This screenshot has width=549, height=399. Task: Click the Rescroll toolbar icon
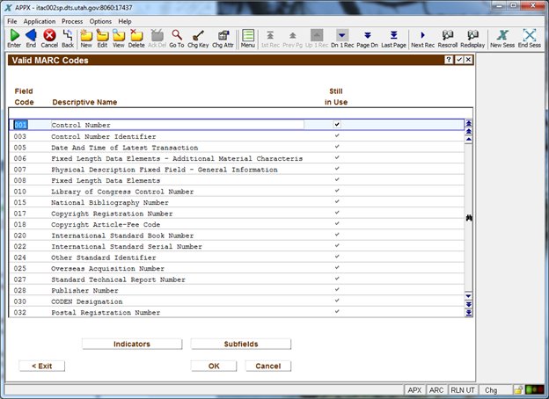pyautogui.click(x=448, y=36)
